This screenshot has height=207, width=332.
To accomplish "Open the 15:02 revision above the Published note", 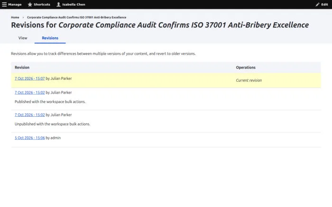I will (x=29, y=93).
